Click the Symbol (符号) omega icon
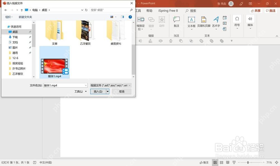The width and height of the screenshot is (280, 166). point(237,19)
